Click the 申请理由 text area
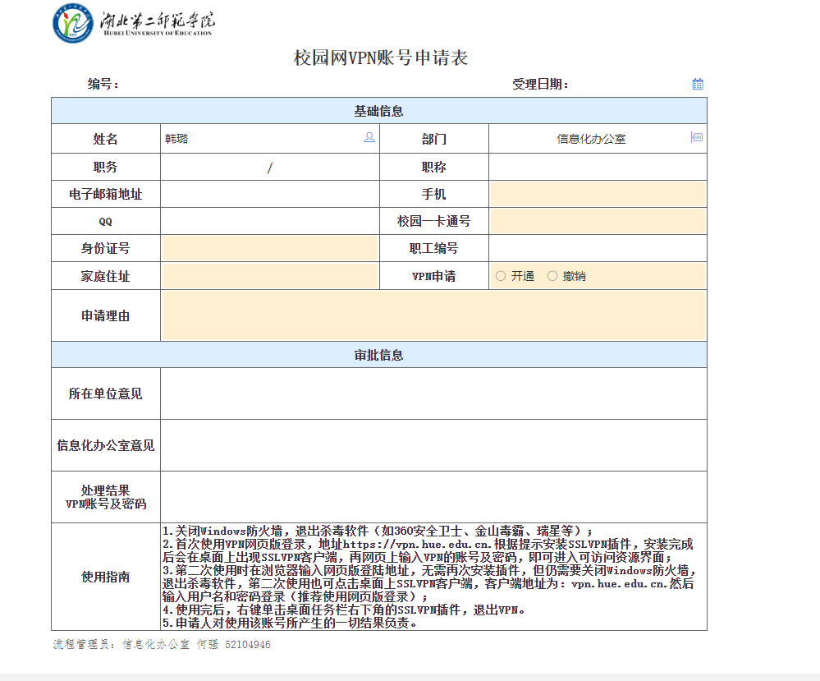820x681 pixels. (x=433, y=315)
